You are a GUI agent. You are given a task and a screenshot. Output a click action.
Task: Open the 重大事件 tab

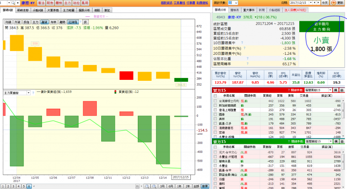coord(249,10)
